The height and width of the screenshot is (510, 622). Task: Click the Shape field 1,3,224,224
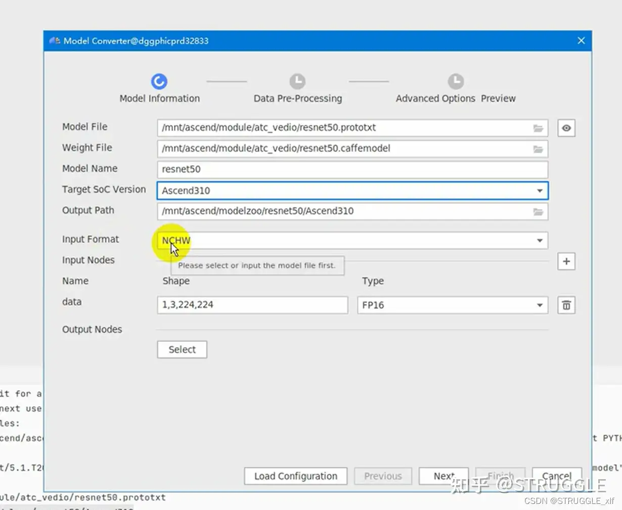(252, 305)
